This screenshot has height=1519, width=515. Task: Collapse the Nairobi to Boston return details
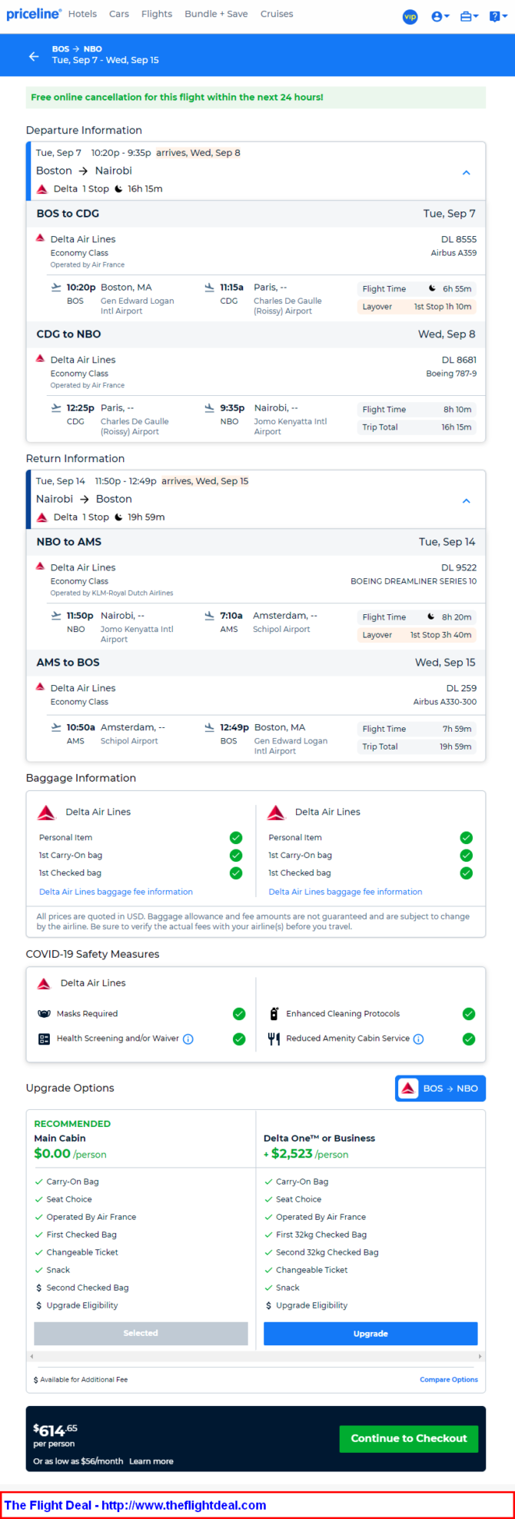466,501
